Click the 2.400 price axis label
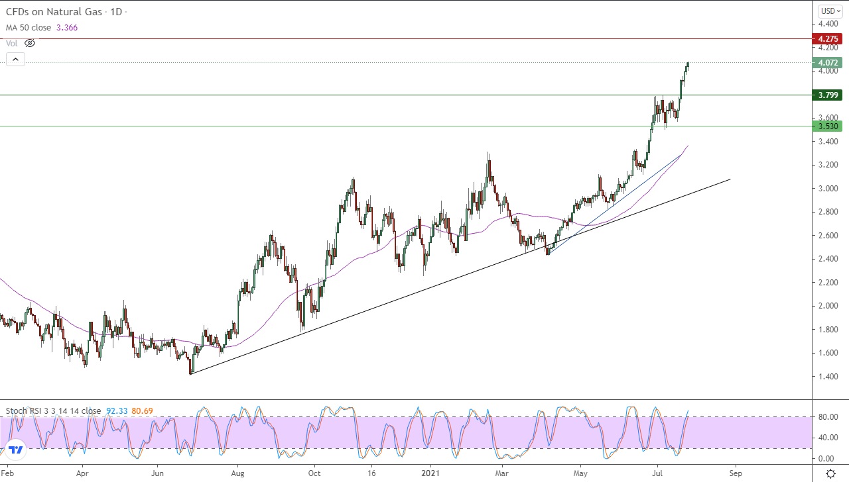Viewport: 849px width, 482px height. (x=827, y=259)
